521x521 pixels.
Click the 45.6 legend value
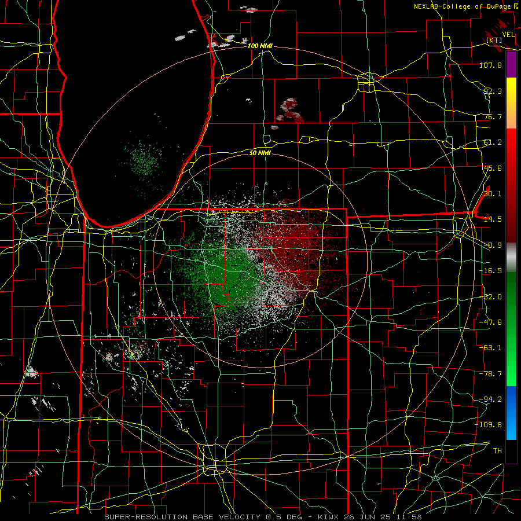(x=493, y=168)
